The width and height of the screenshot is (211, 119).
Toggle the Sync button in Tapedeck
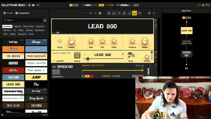coord(56,70)
